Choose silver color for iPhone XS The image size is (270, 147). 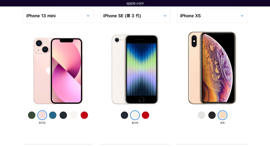201,115
